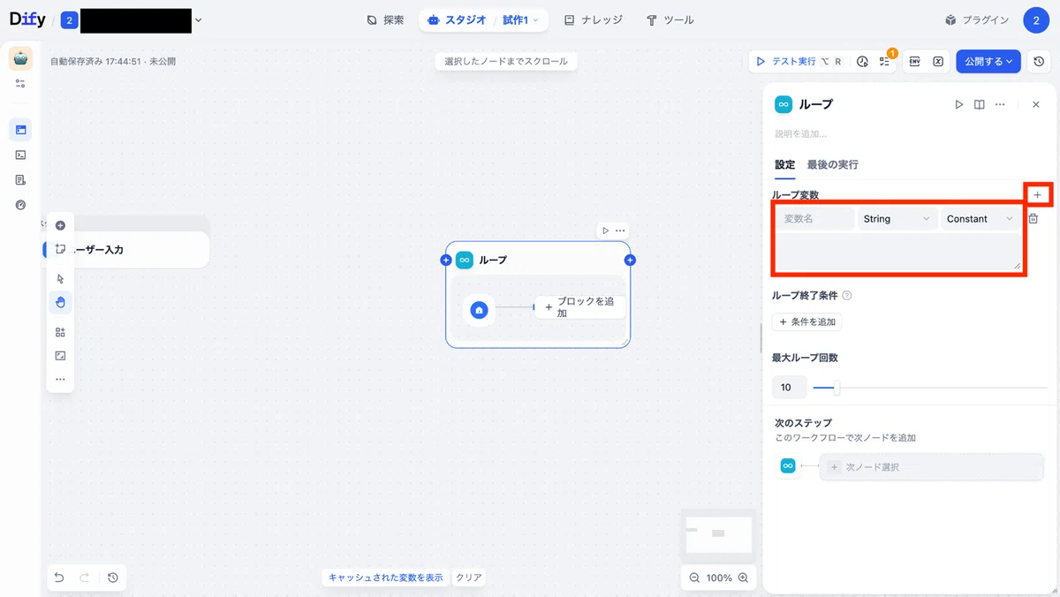The height and width of the screenshot is (597, 1060).
Task: Toggle the sidebar layout settings icon
Action: click(x=20, y=84)
